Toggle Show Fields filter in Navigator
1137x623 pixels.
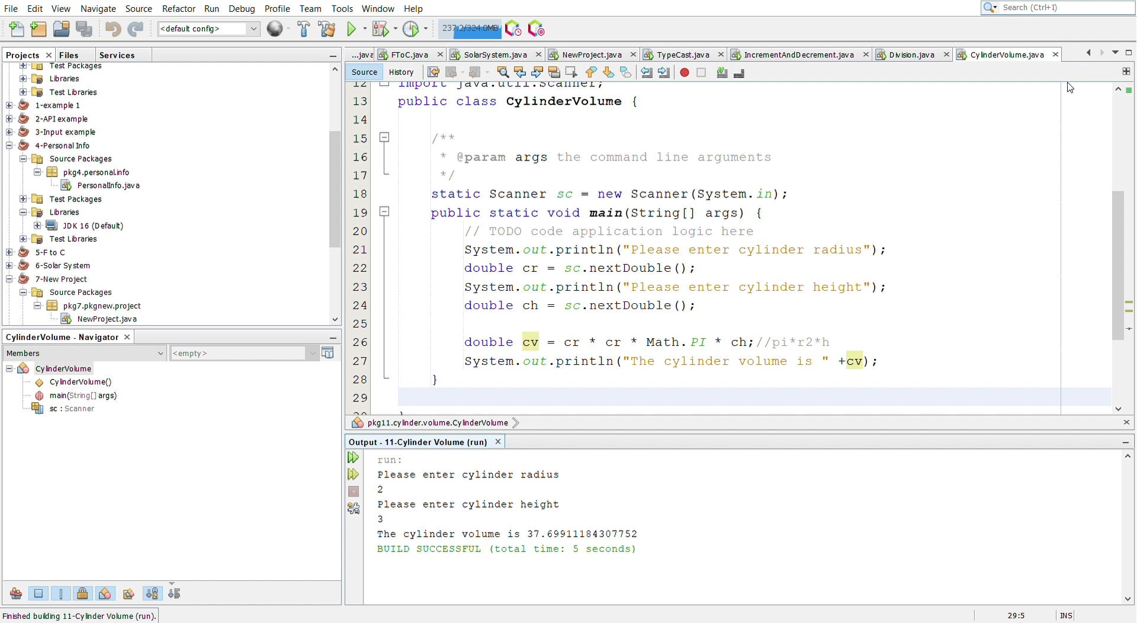click(38, 593)
